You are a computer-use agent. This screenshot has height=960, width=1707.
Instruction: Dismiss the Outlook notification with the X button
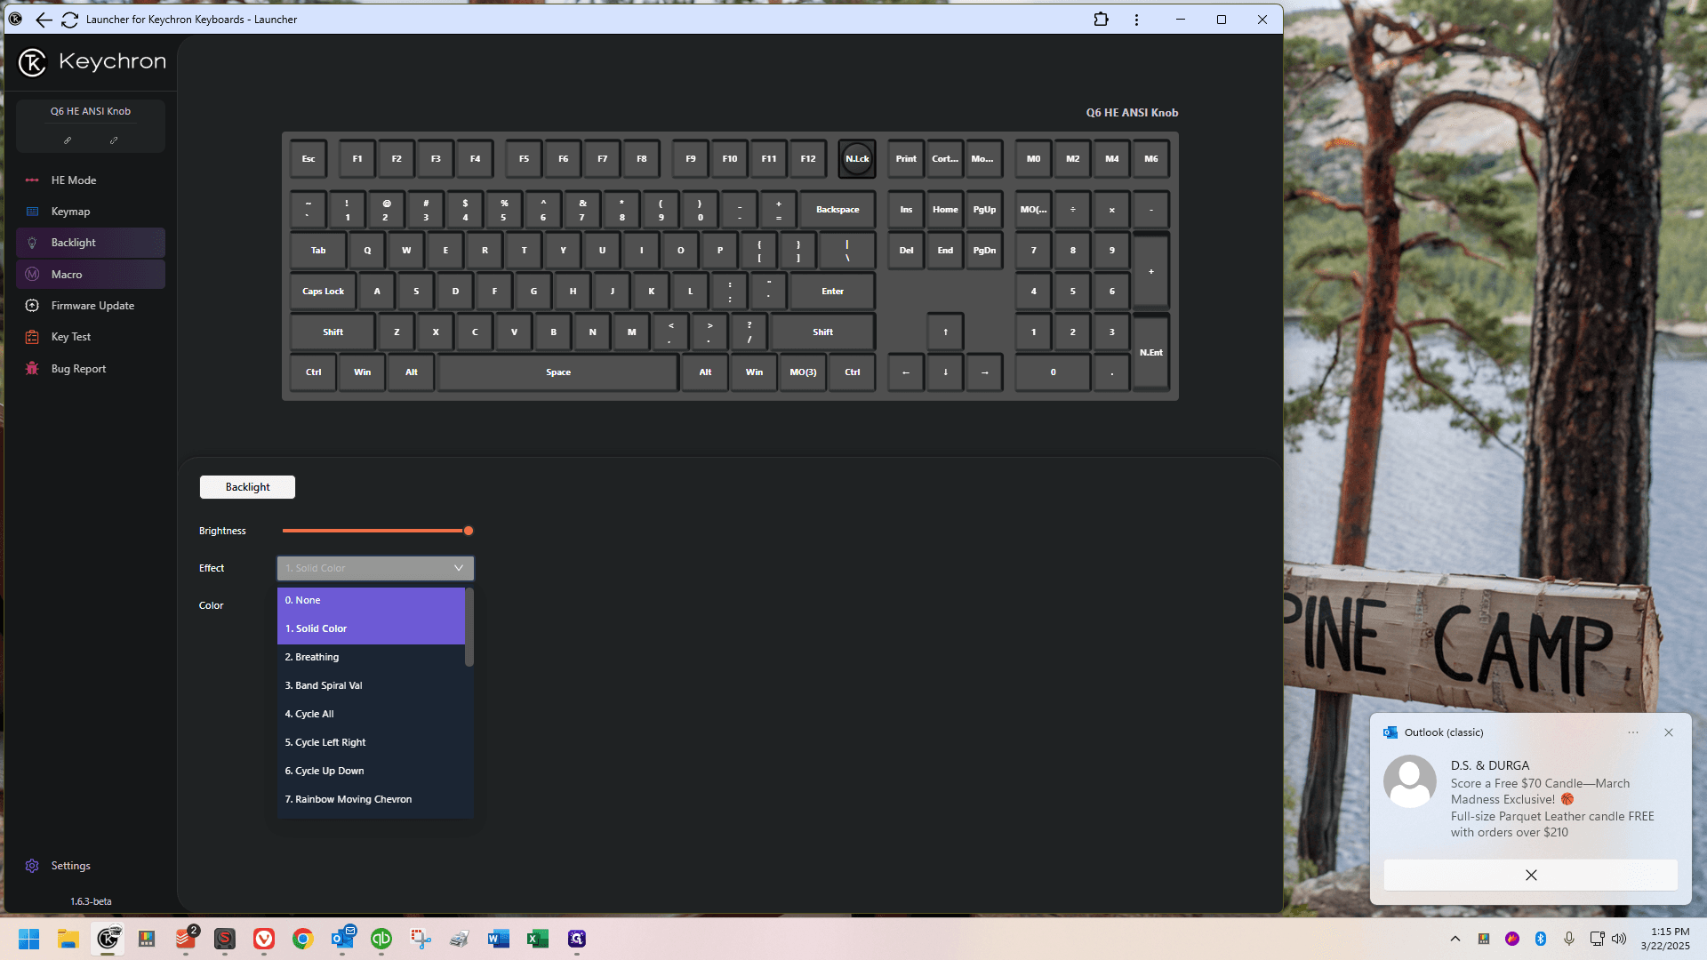click(x=1530, y=875)
